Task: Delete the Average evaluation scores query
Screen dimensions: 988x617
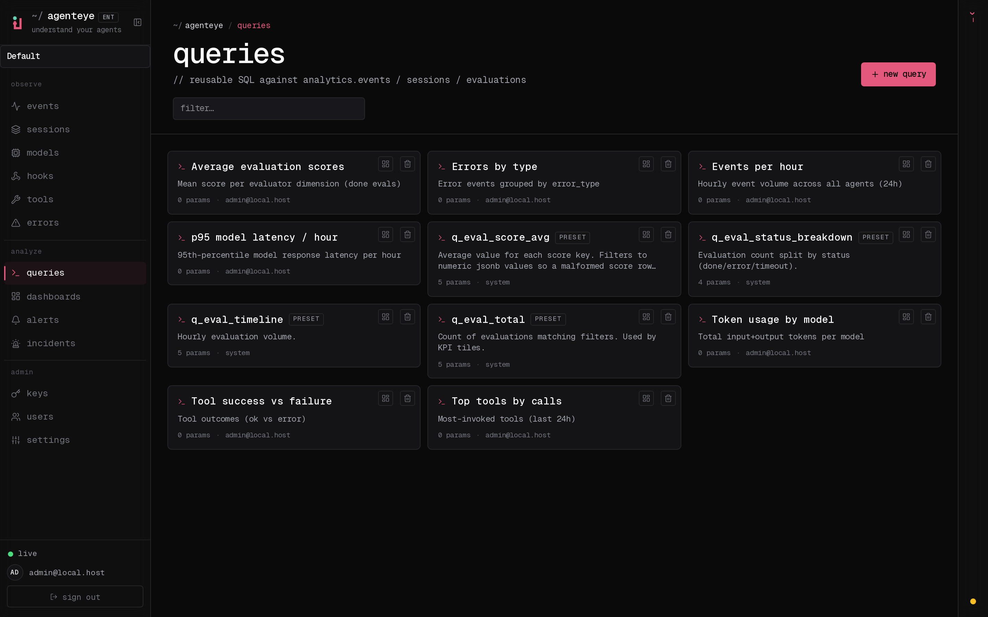Action: (x=408, y=164)
